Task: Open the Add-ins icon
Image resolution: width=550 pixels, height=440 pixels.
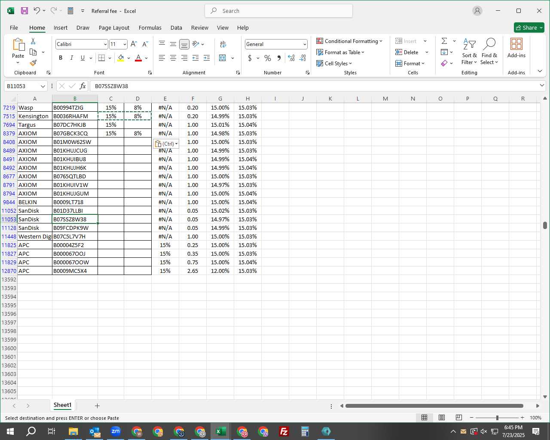Action: coord(516,48)
